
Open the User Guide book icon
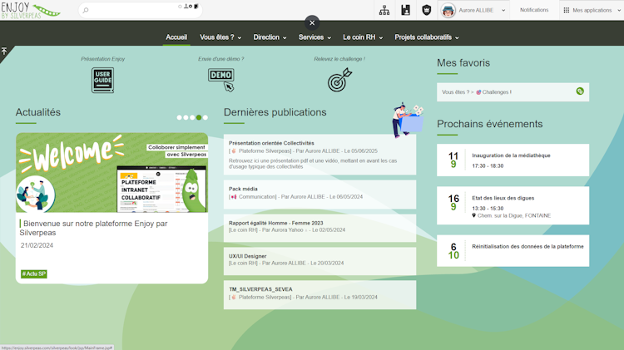(102, 80)
